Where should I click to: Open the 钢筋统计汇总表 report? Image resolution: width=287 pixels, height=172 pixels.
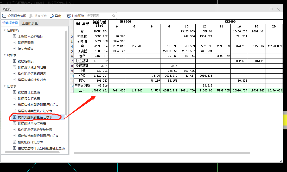[29, 92]
